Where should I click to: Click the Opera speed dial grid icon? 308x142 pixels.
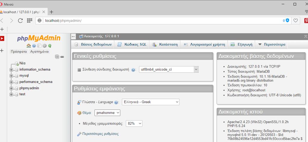pyautogui.click(x=30, y=20)
